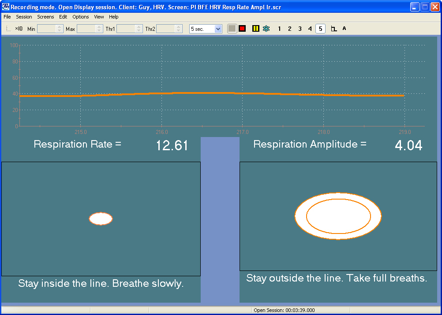The height and width of the screenshot is (315, 442).
Task: Click the Min value spinner arrows
Action: [x=60, y=29]
